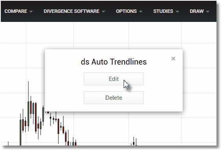Viewport: 222px width, 151px height.
Task: Click the Delete button in dialog
Action: point(114,98)
